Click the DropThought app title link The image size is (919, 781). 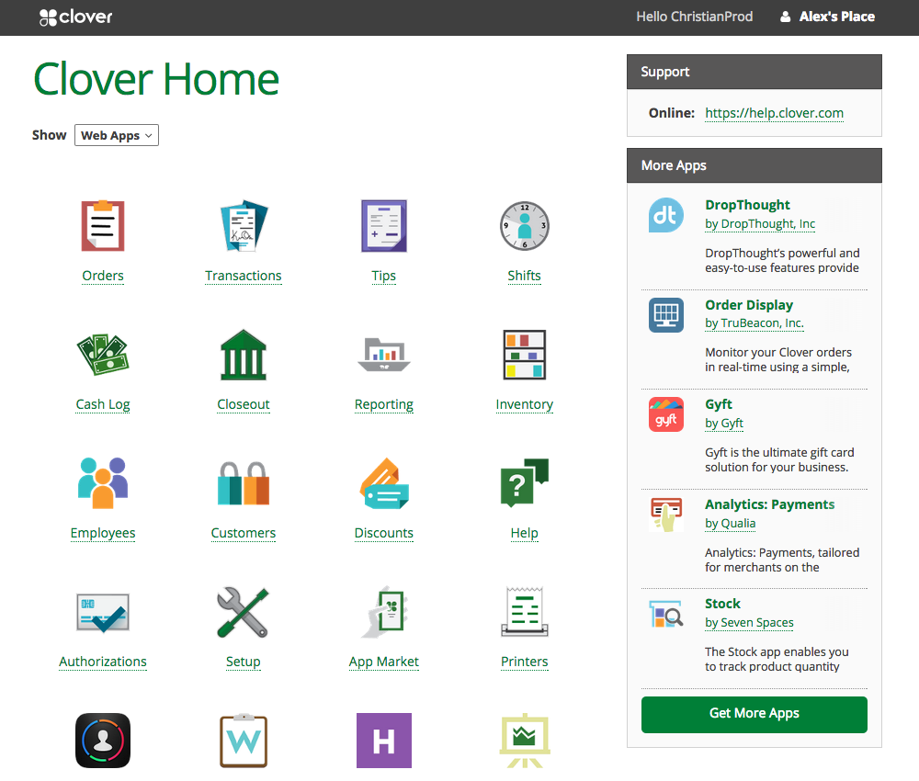(747, 205)
